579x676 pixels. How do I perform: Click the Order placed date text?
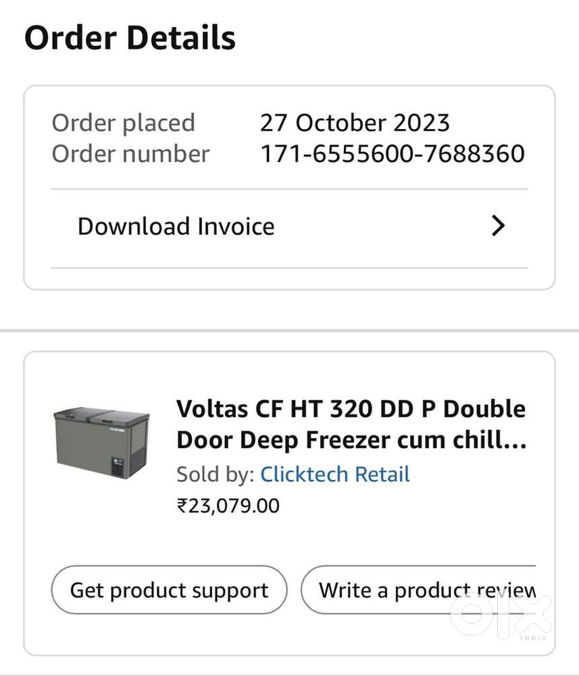pos(124,122)
